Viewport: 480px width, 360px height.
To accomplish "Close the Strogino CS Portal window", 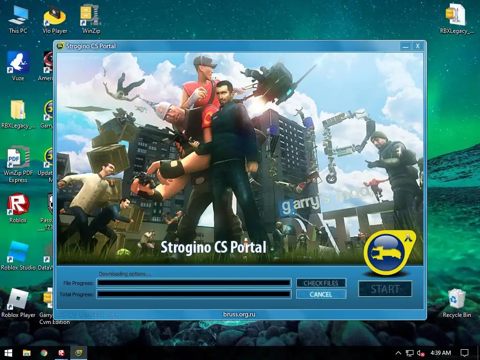I will [x=418, y=46].
